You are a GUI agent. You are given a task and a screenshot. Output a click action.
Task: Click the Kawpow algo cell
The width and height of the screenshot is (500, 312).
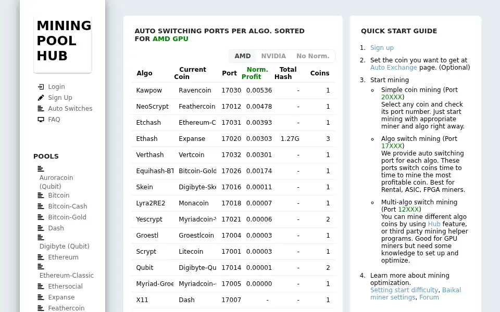(x=149, y=90)
